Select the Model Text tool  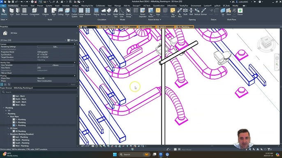(x=116, y=13)
